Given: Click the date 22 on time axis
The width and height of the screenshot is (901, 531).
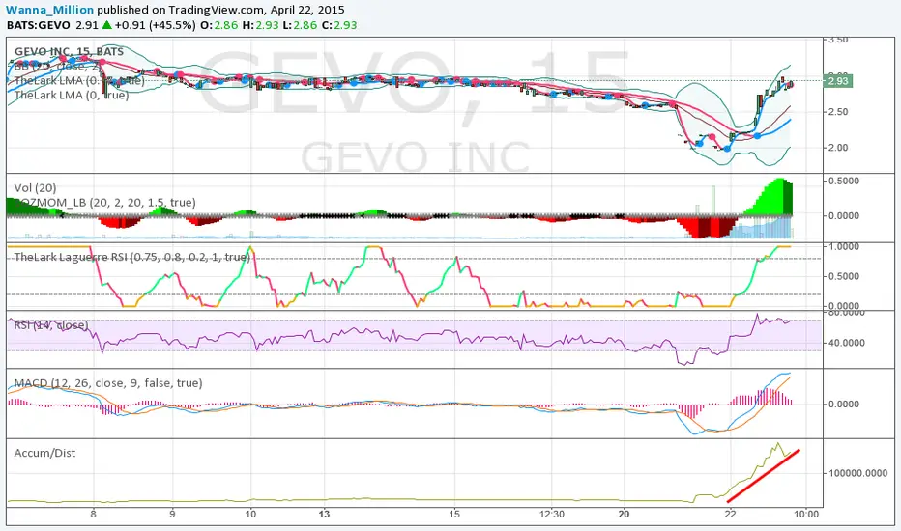Looking at the screenshot, I should [x=730, y=514].
